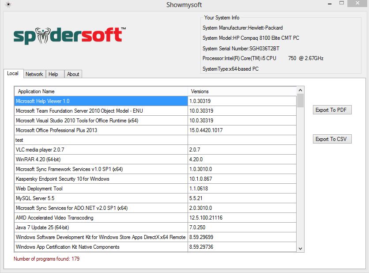Export the list to PDF
Viewport: 369px width, 273px height.
[x=332, y=110]
